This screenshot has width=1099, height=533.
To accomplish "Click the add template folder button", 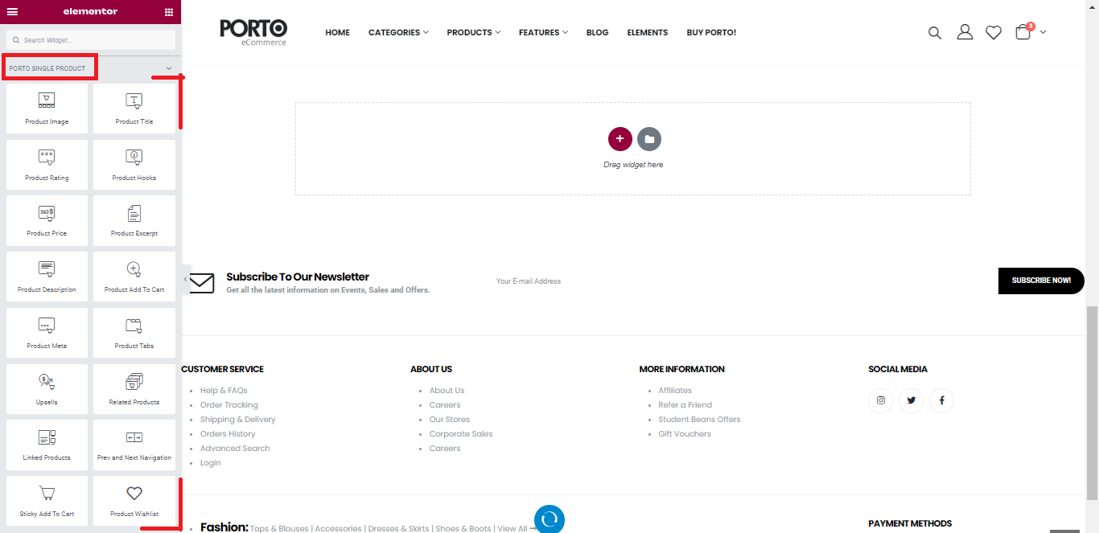I will click(x=649, y=139).
